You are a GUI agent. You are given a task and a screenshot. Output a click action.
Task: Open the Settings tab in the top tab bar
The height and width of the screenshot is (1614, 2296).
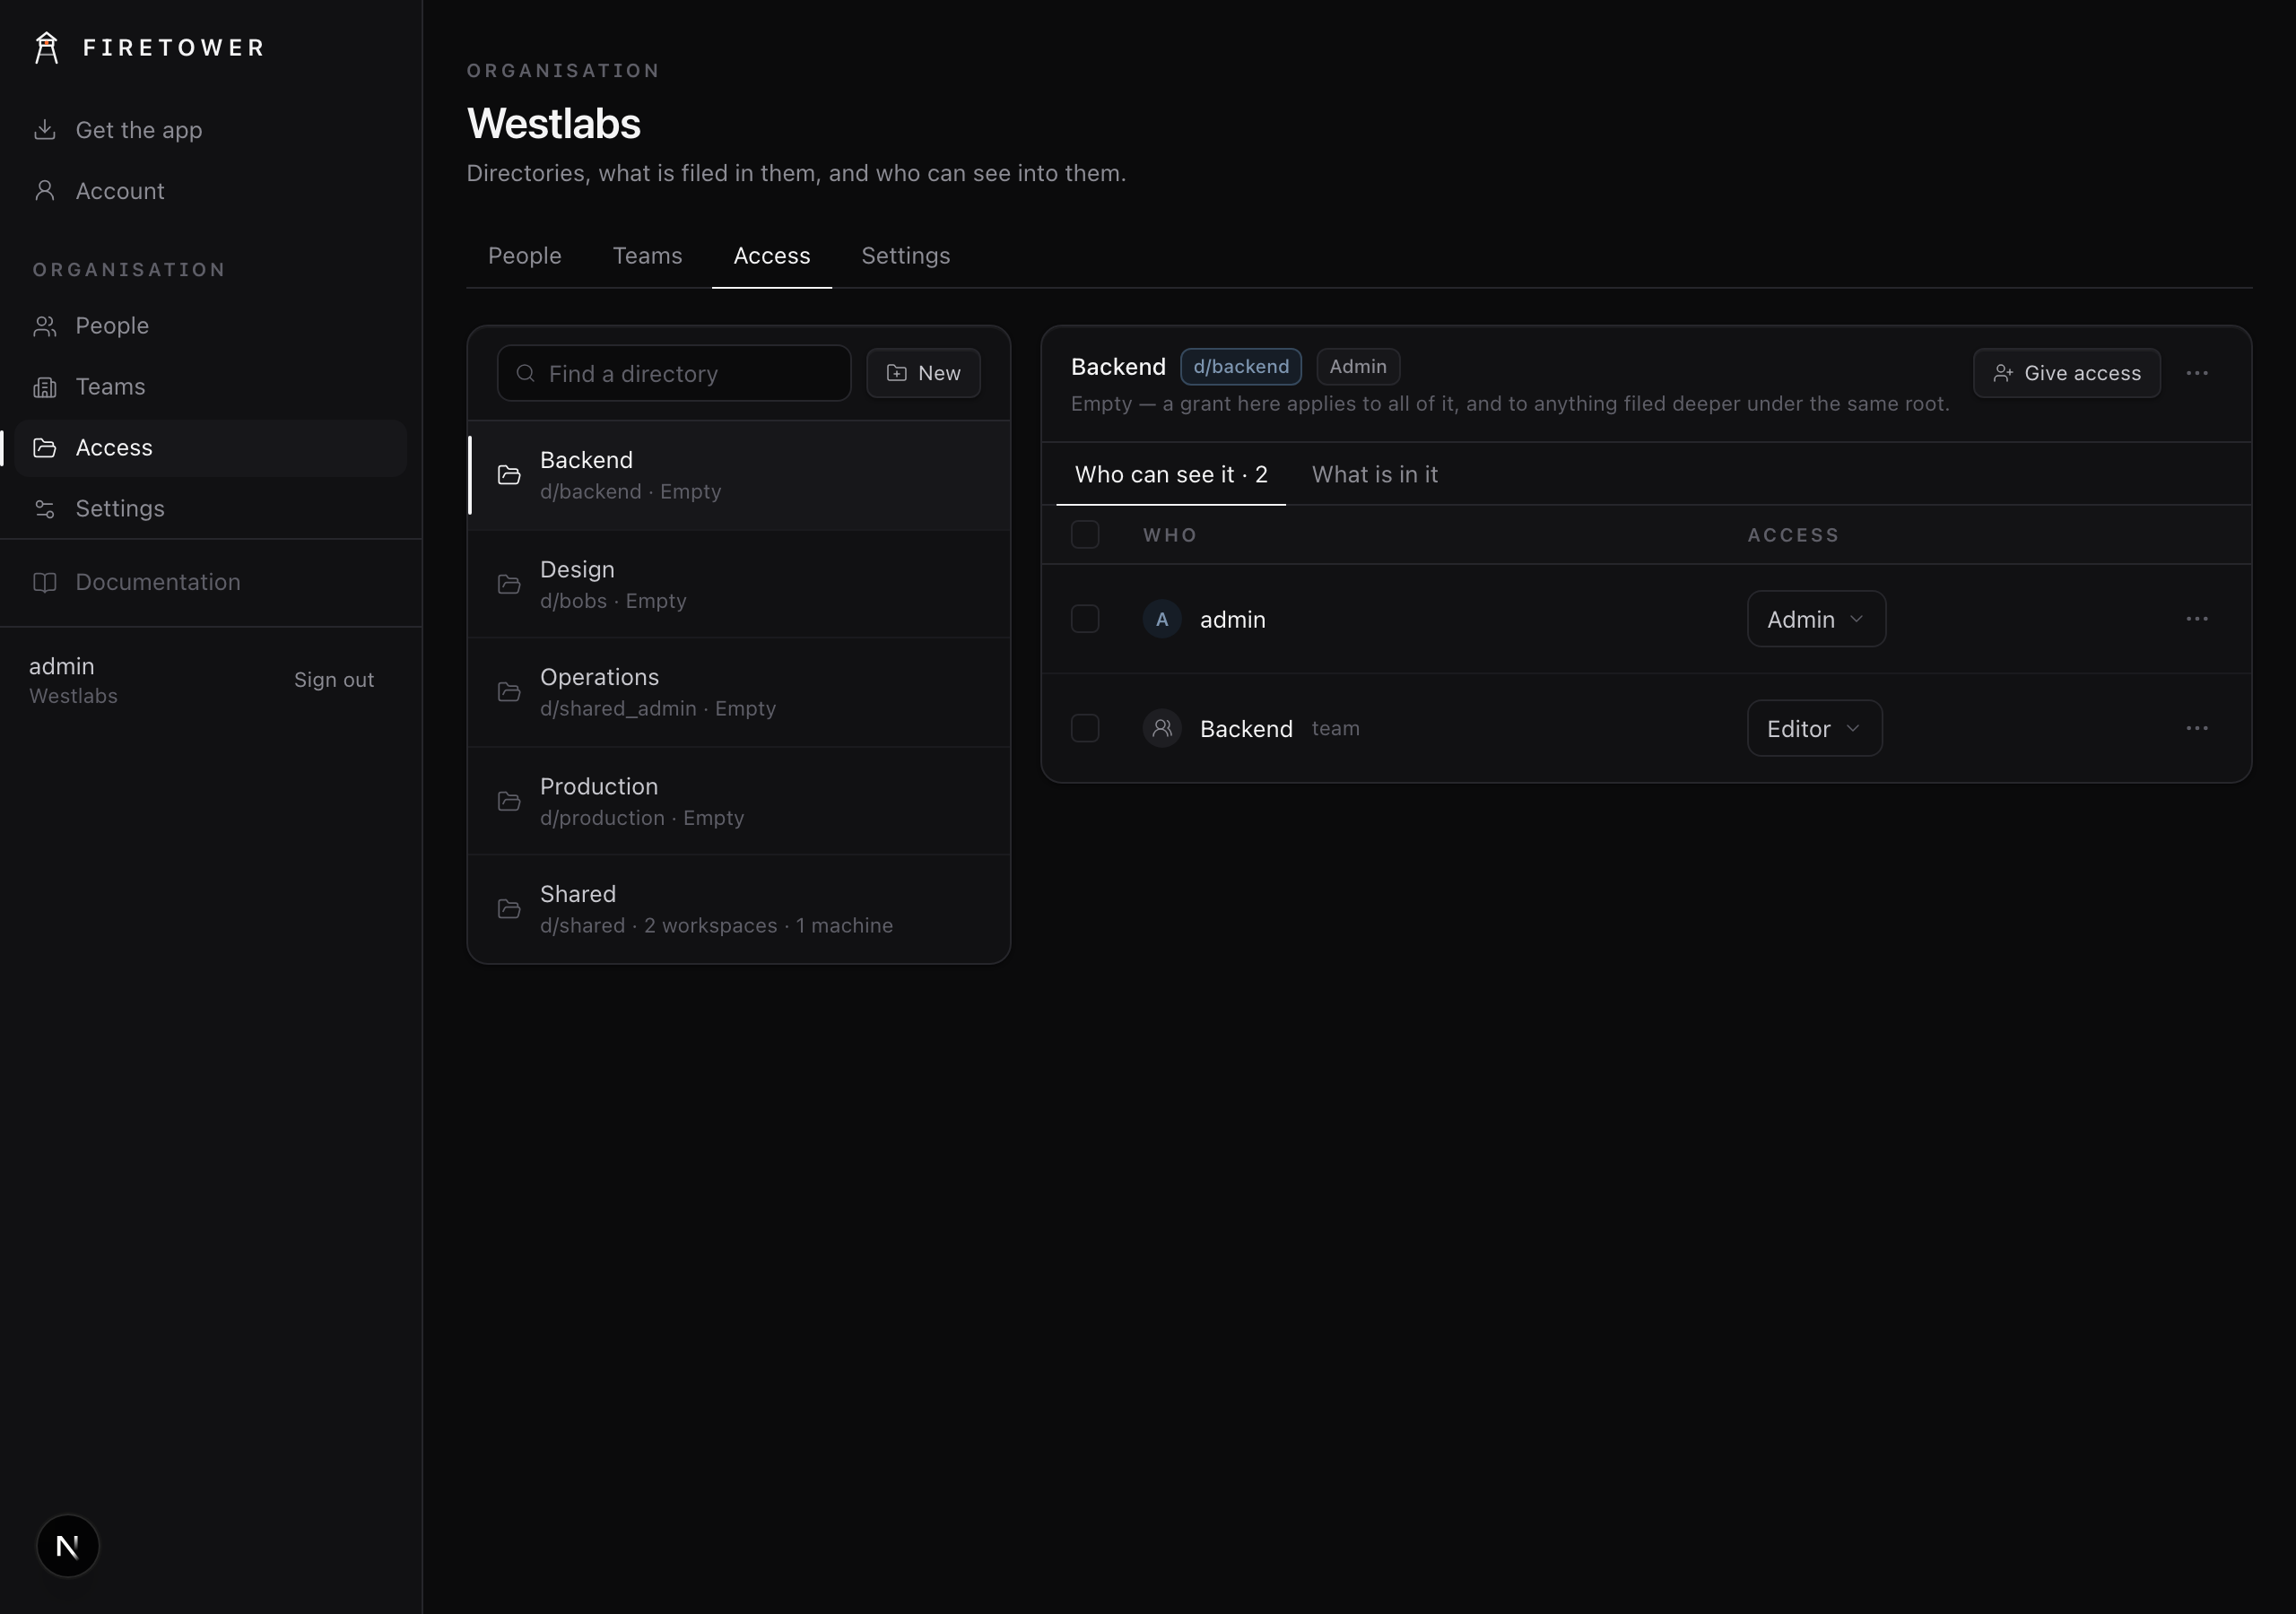point(905,256)
